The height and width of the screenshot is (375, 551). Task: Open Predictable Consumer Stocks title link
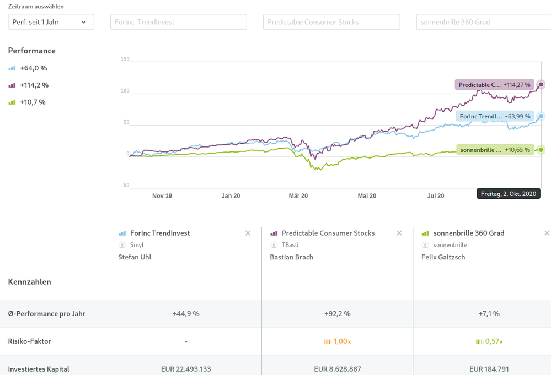click(328, 233)
